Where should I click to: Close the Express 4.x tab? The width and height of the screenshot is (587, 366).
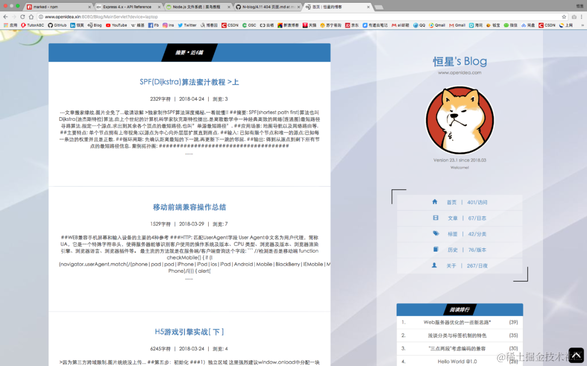(159, 7)
